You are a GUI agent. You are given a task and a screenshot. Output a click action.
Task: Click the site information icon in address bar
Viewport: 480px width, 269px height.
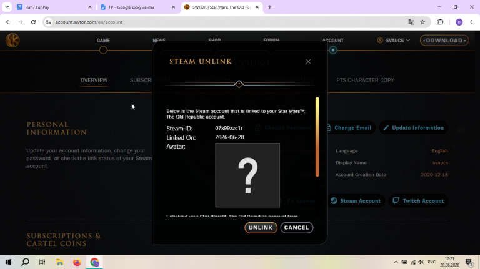[x=48, y=22]
